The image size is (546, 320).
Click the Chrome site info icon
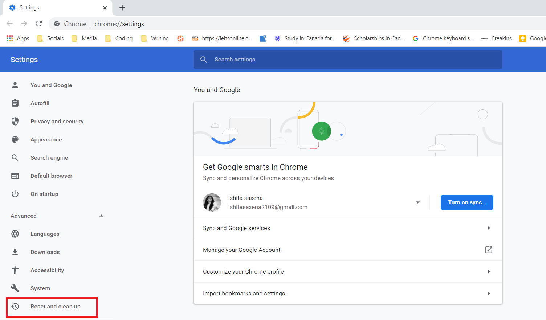coord(57,24)
